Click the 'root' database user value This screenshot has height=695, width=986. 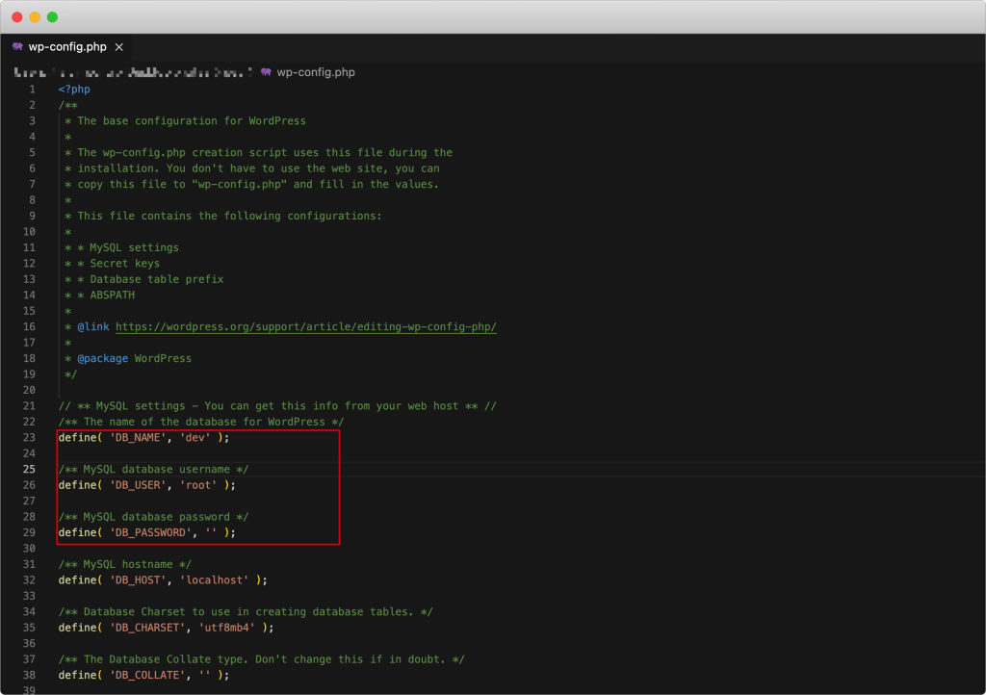coord(201,485)
